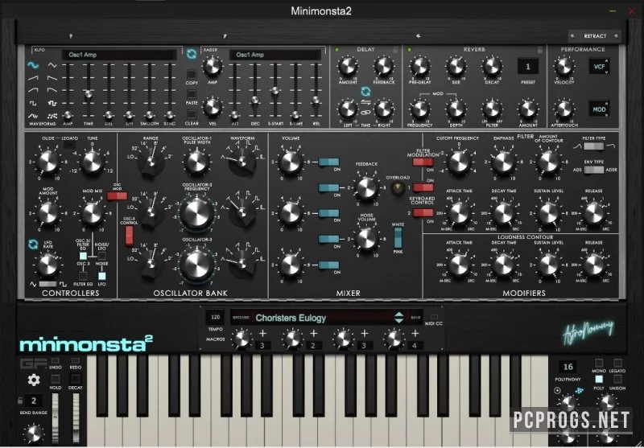
Task: Flip the Filter Type switch
Action: 594,146
